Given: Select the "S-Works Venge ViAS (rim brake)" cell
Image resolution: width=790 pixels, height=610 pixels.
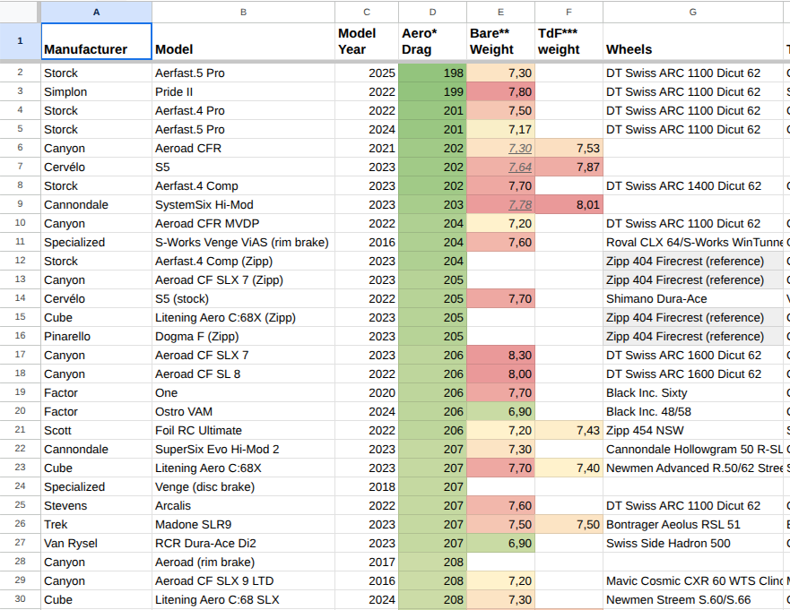Looking at the screenshot, I should (243, 242).
